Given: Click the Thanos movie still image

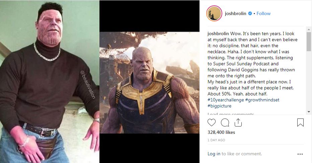Looking at the screenshot, I should (149, 83).
